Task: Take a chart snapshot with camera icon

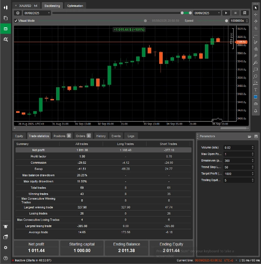Action: (x=256, y=104)
